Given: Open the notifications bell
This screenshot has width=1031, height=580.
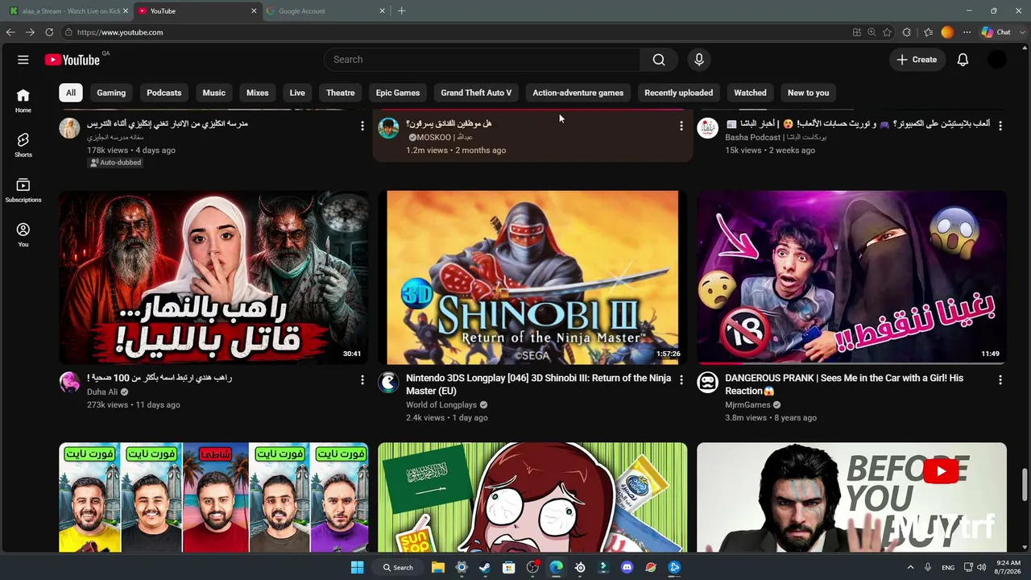Looking at the screenshot, I should tap(963, 60).
